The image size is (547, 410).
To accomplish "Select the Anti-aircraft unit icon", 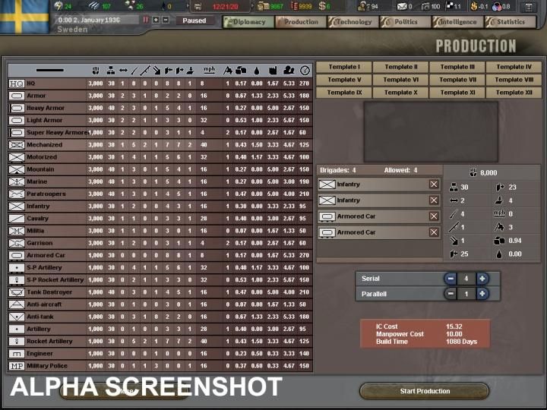I will 17,304.
